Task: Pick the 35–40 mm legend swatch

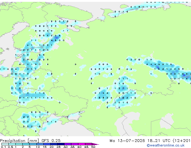Action: 75,144
